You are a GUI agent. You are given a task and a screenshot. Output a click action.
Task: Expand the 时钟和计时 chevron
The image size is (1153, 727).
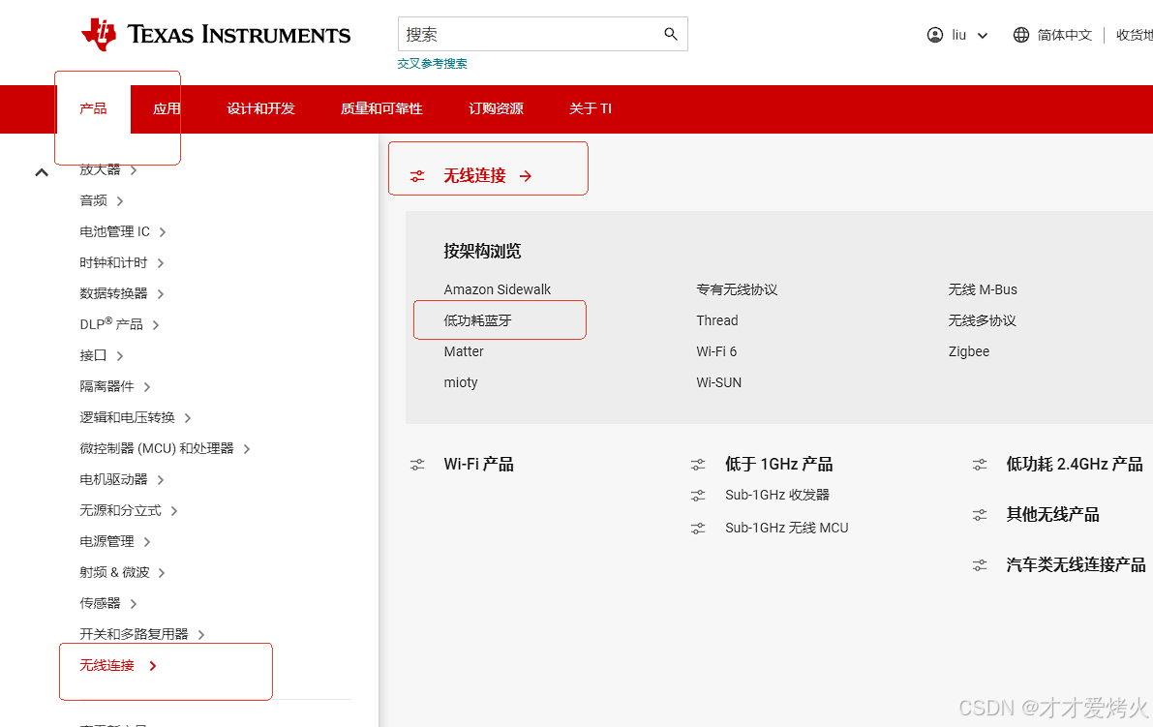pyautogui.click(x=161, y=263)
